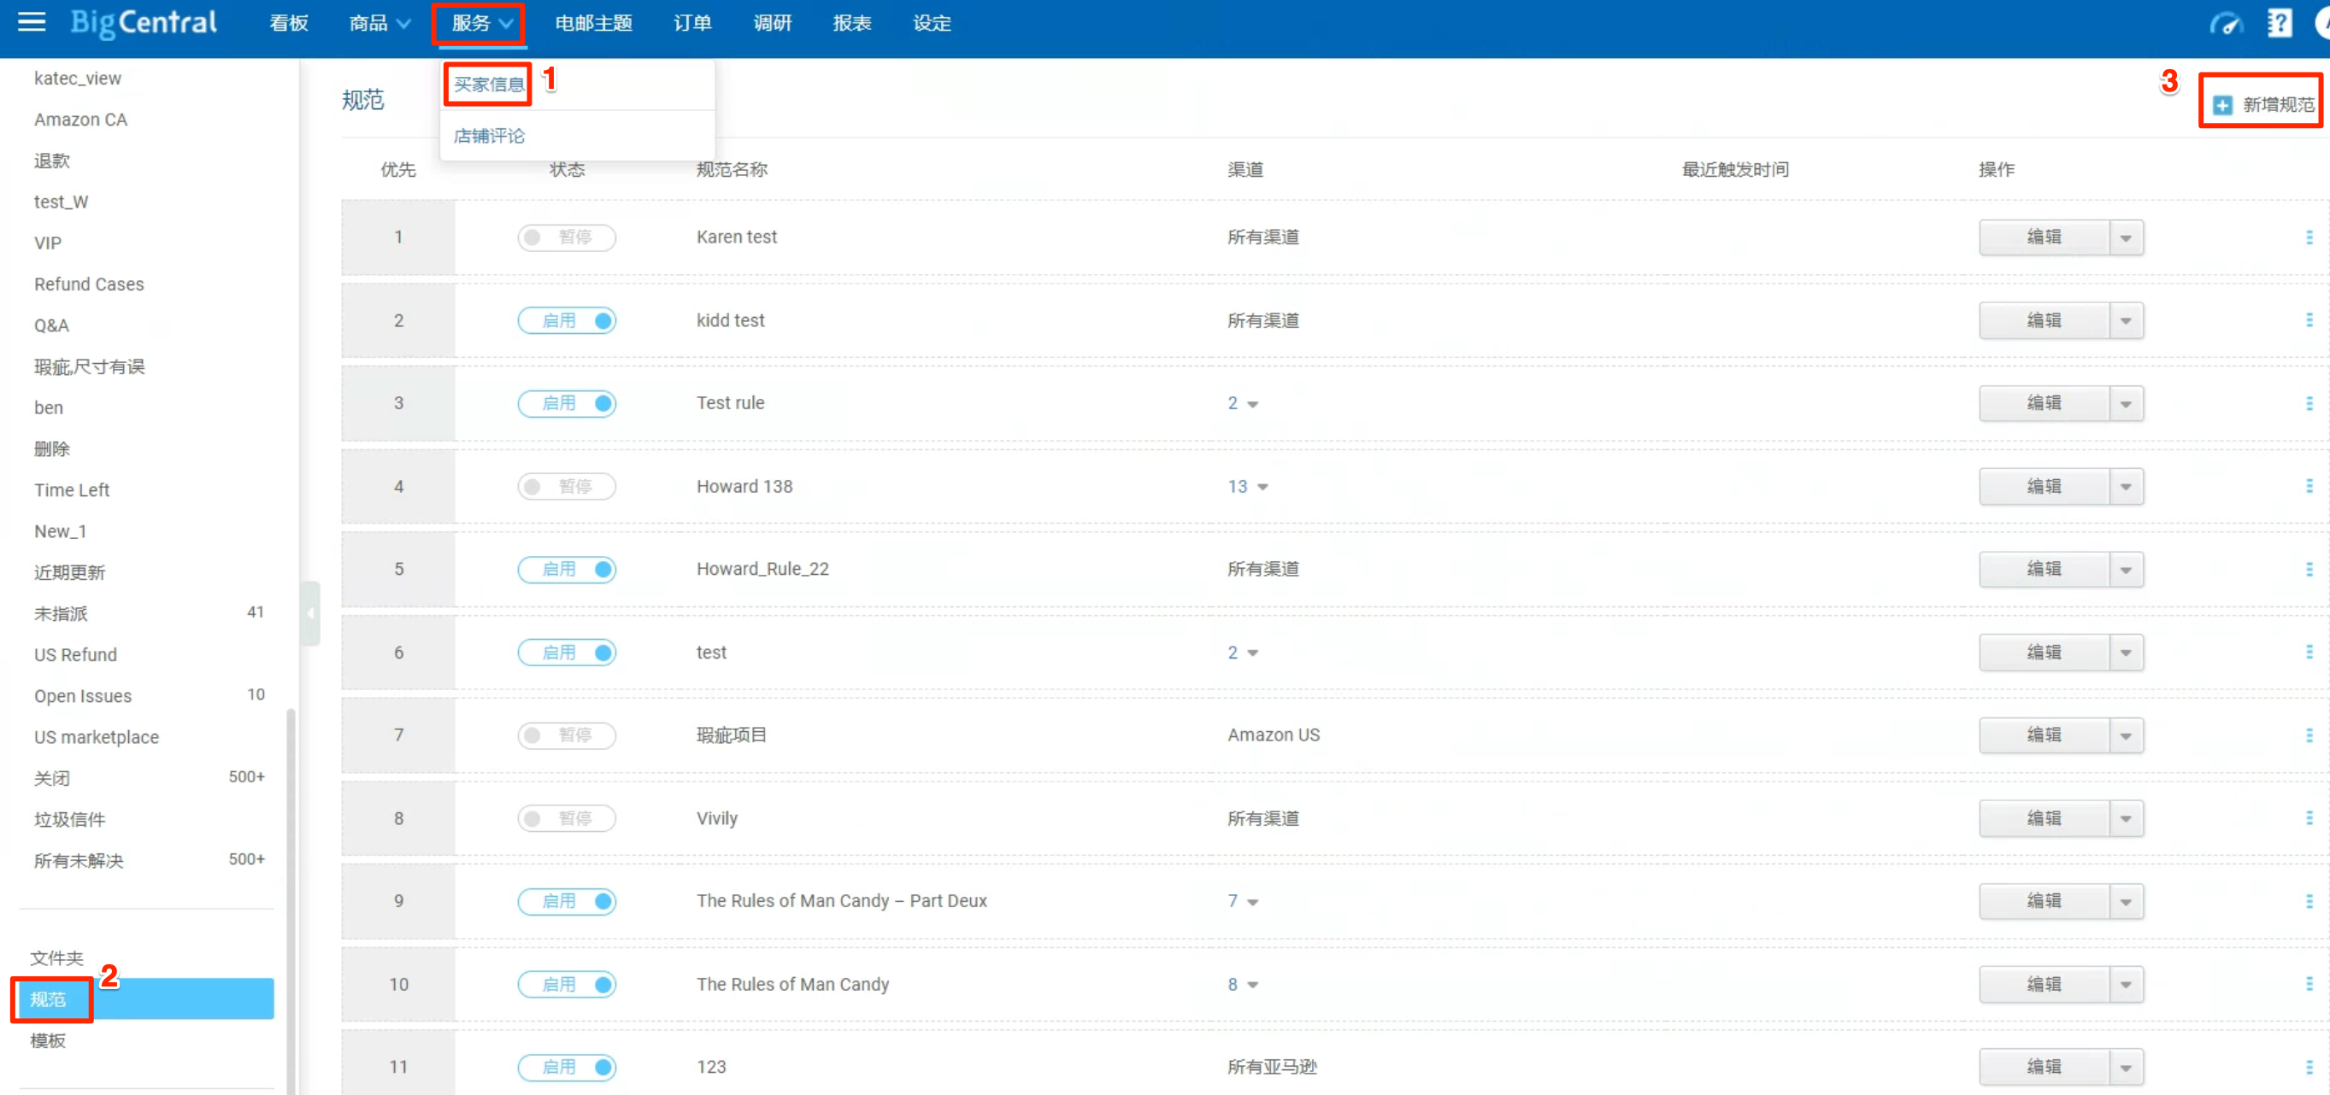Open the 设定 menu
The image size is (2330, 1095).
[x=932, y=24]
